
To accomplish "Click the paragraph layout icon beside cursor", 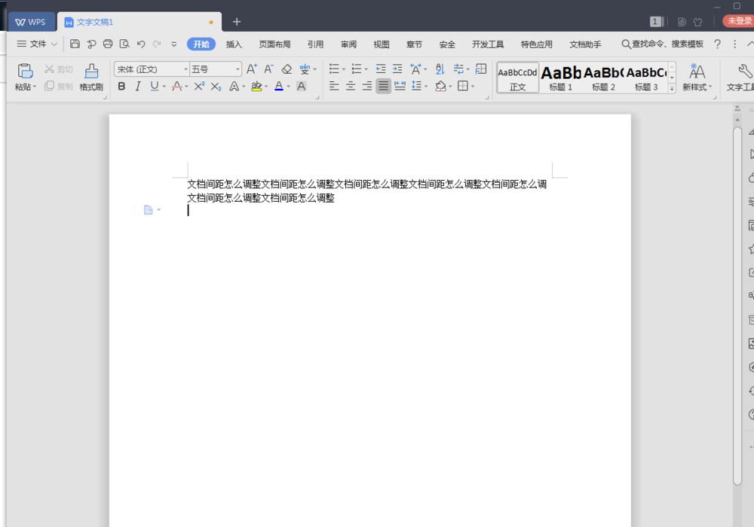I will pyautogui.click(x=149, y=210).
